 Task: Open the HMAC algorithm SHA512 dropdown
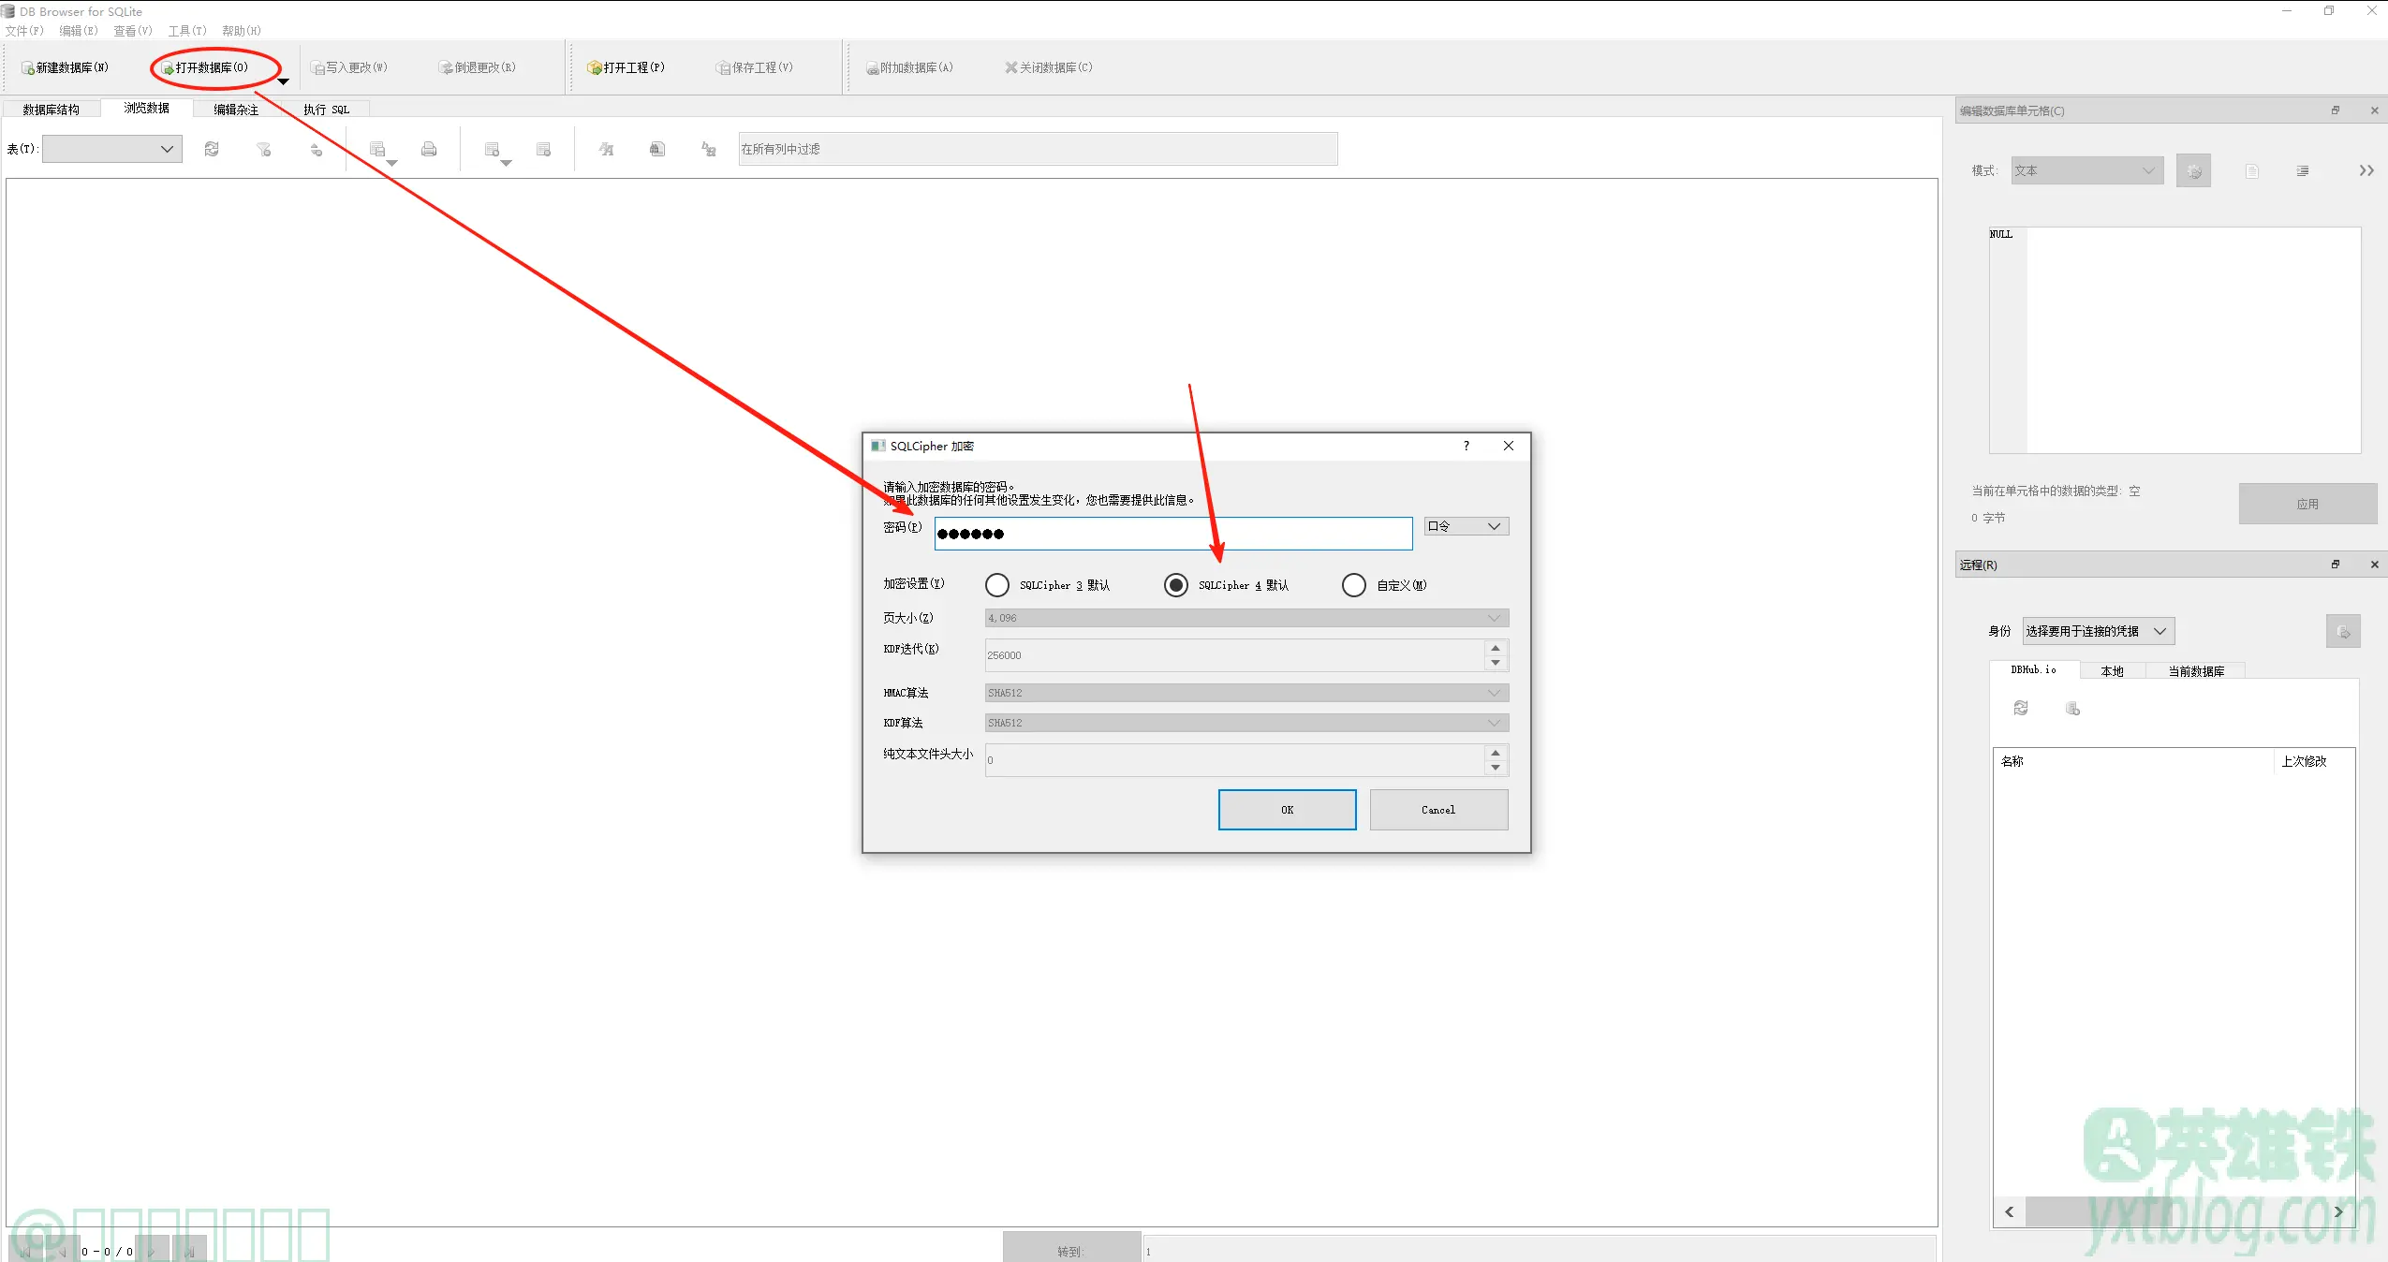(x=1246, y=693)
